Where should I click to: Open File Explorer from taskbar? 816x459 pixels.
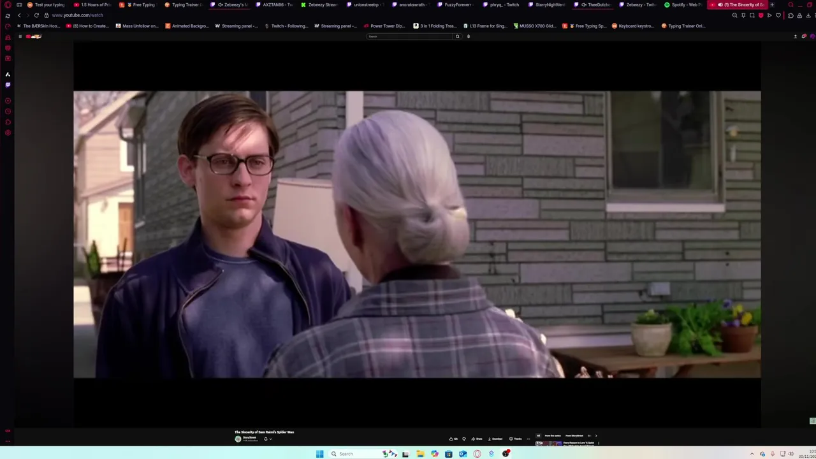(420, 454)
